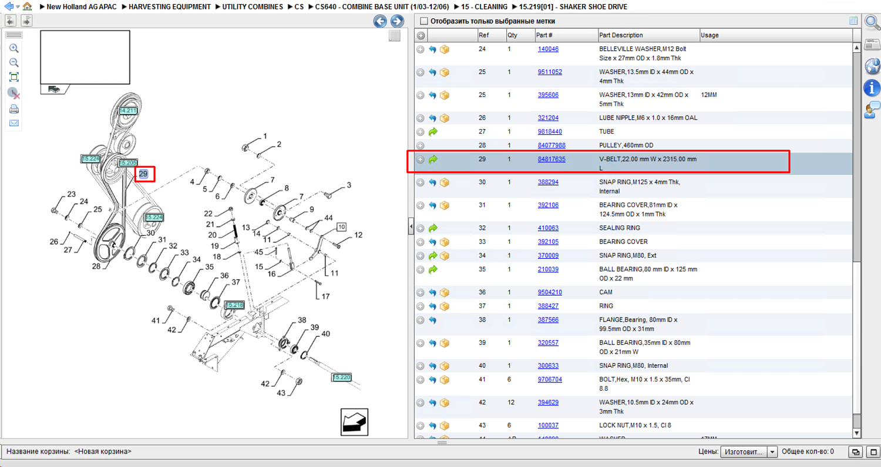
Task: Navigate to the CS breadcrumb
Action: coord(299,7)
